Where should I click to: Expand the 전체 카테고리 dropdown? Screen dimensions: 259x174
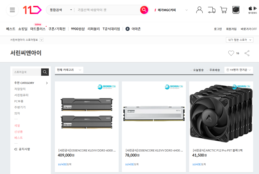coord(69,70)
